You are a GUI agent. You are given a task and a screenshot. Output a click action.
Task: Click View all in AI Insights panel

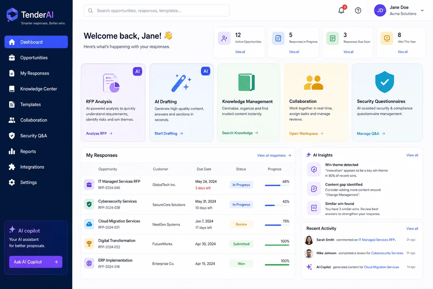412,155
